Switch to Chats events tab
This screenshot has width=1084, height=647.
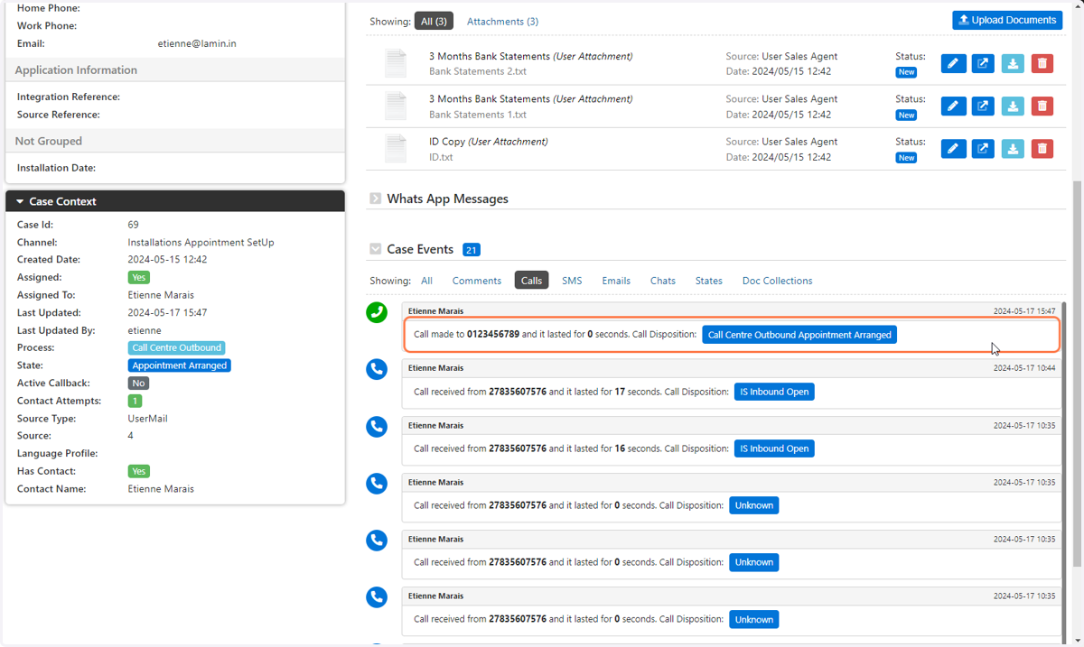point(663,281)
